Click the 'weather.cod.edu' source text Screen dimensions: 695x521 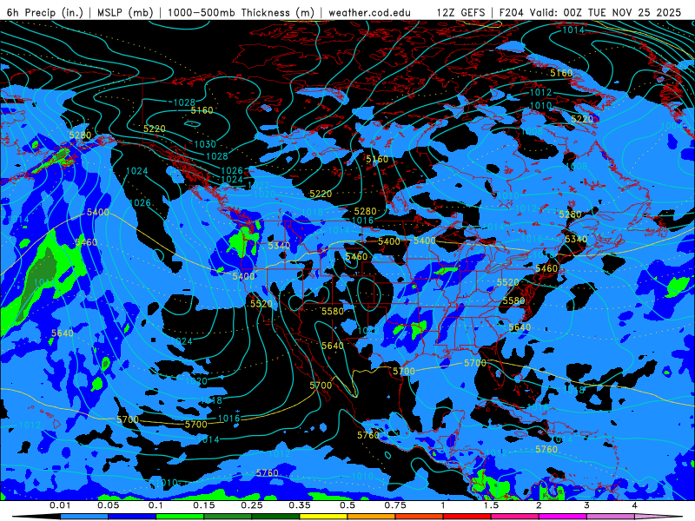pos(370,12)
